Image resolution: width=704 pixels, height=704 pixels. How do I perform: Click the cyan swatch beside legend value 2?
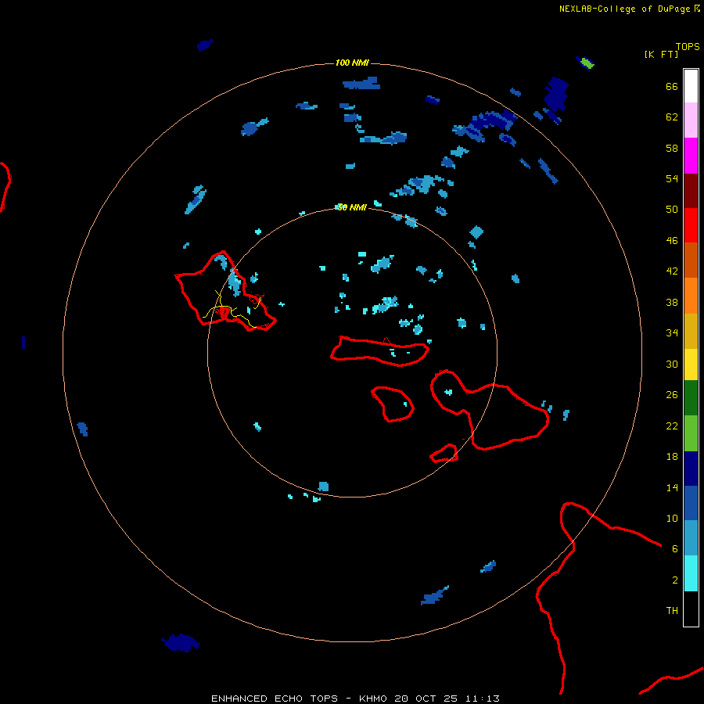click(x=691, y=573)
